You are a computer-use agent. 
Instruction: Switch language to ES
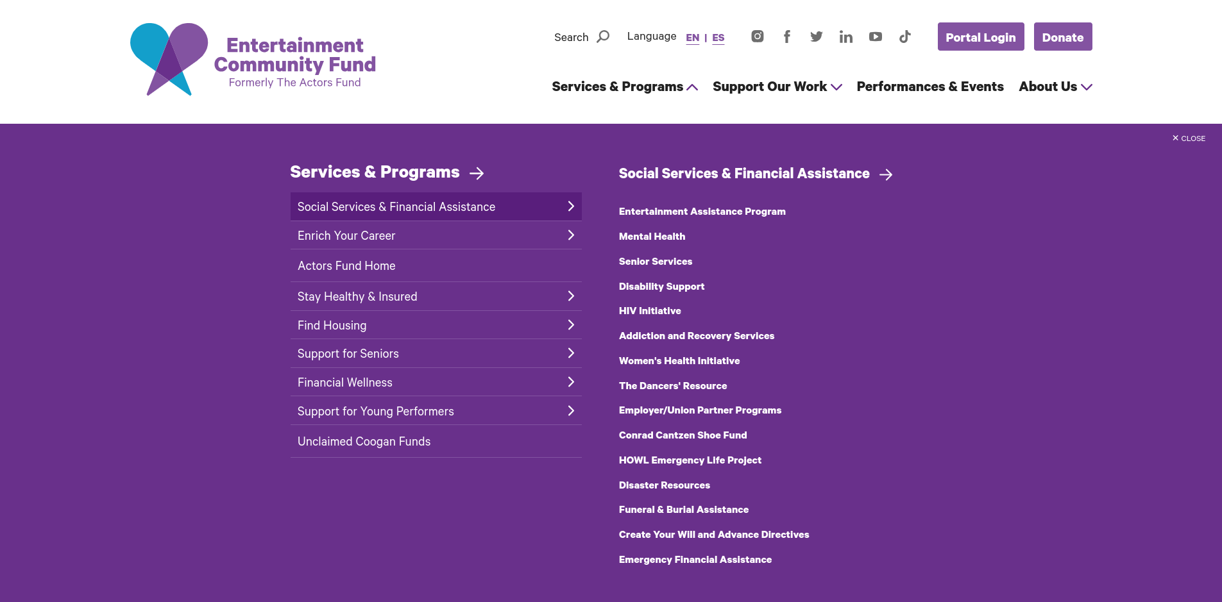click(718, 38)
